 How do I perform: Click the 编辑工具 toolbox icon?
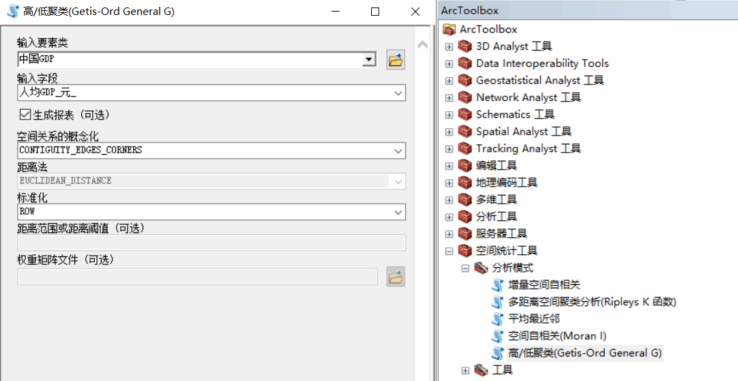pos(465,166)
